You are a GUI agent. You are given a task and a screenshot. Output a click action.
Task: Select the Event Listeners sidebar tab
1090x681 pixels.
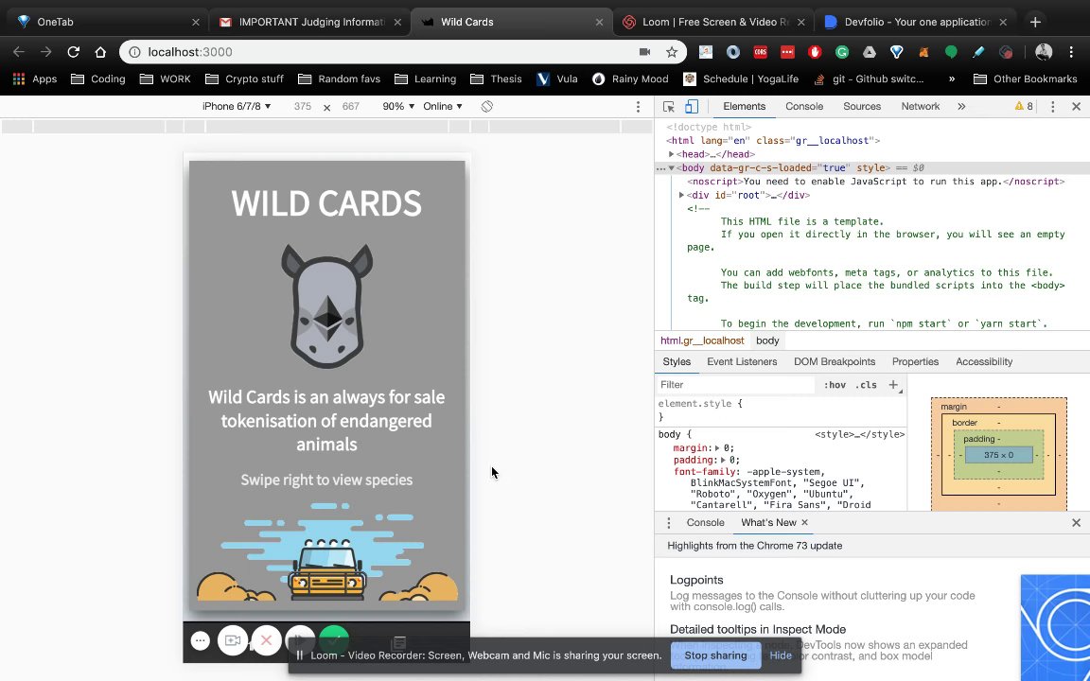point(742,362)
